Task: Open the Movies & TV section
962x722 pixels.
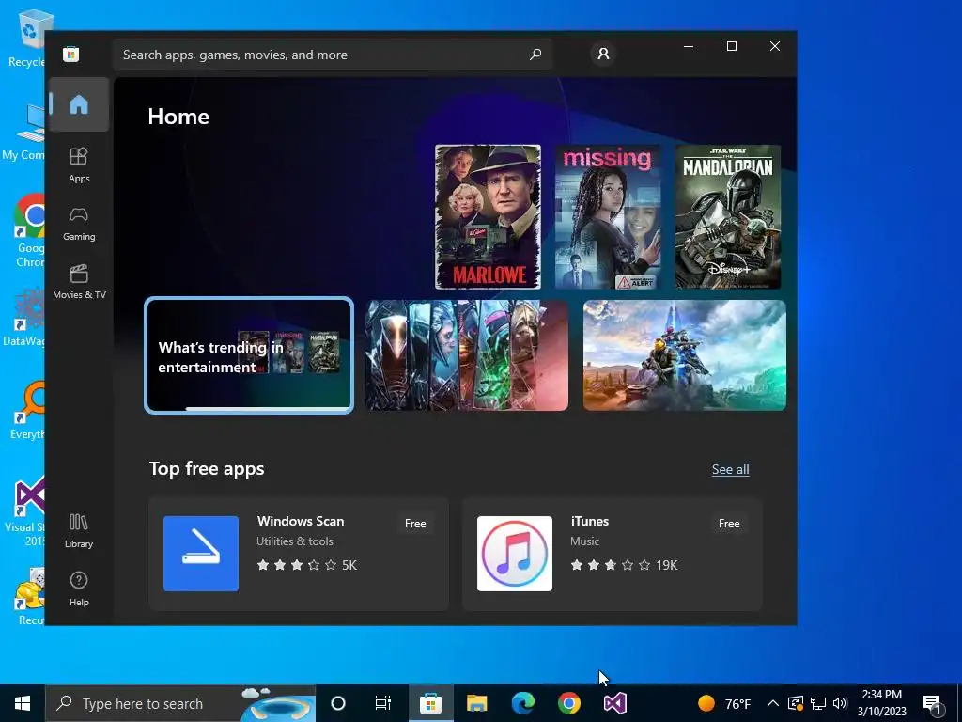Action: point(79,282)
